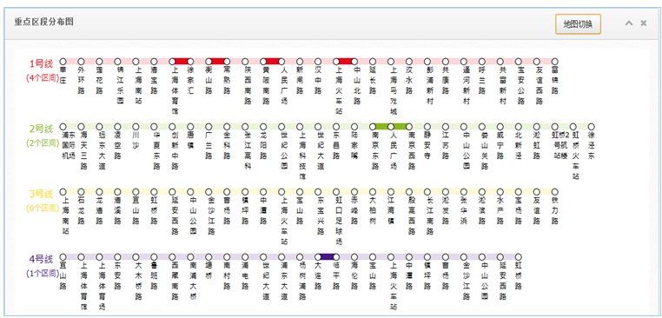Click the 大连路 station node on Line 4
Screen dimensions: 662x318
pyautogui.click(x=318, y=256)
